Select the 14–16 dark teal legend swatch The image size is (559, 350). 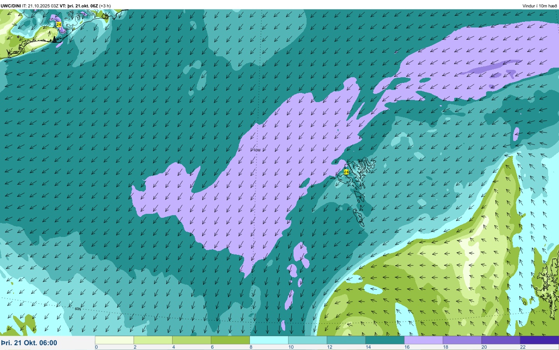(x=385, y=340)
